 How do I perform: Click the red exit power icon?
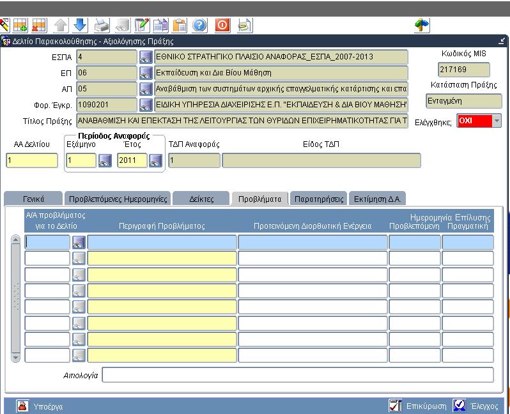click(x=222, y=26)
